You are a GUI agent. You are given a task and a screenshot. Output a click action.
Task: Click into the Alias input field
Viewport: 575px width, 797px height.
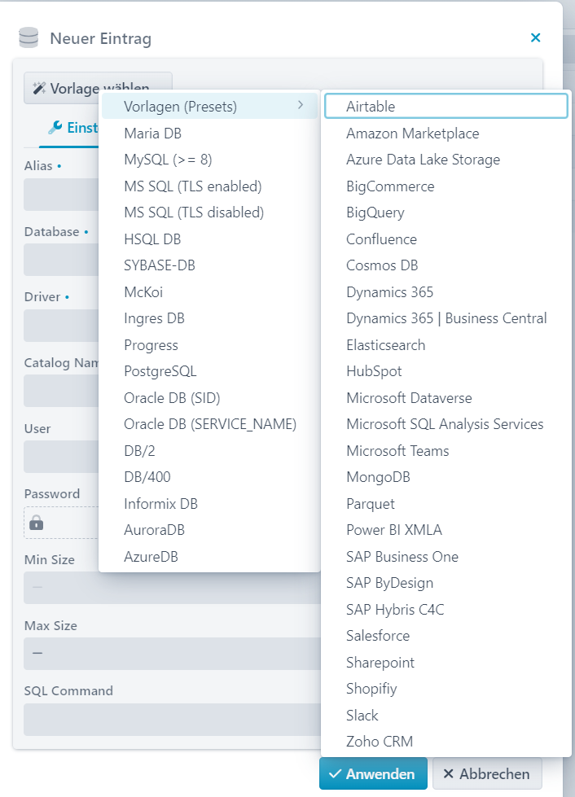61,195
